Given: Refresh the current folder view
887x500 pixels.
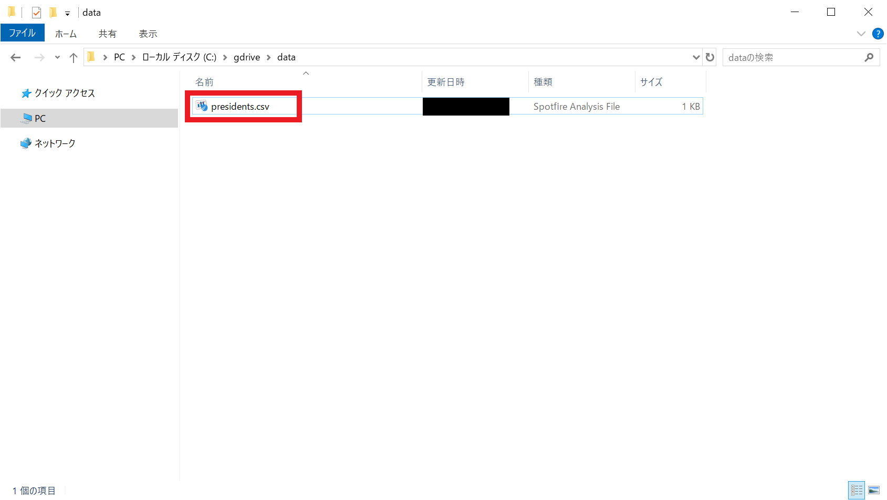Looking at the screenshot, I should [x=710, y=57].
